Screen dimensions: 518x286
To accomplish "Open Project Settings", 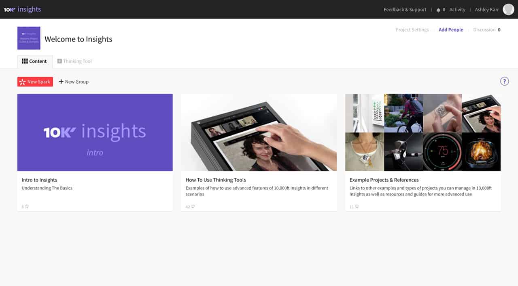I will [412, 29].
